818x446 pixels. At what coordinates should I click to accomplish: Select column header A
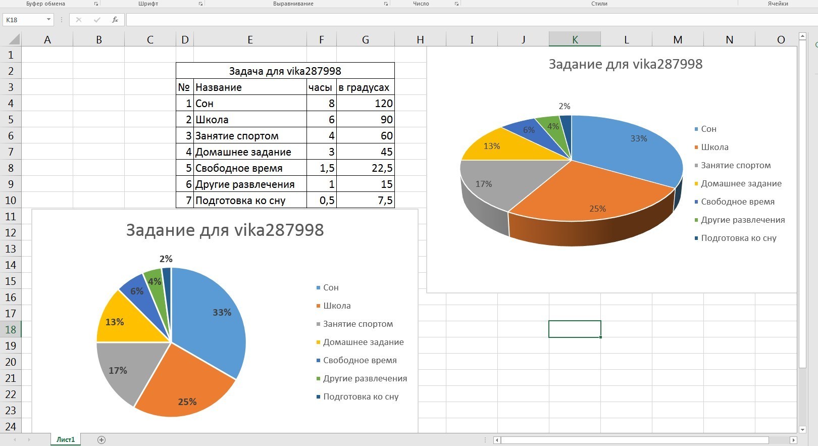(x=47, y=39)
